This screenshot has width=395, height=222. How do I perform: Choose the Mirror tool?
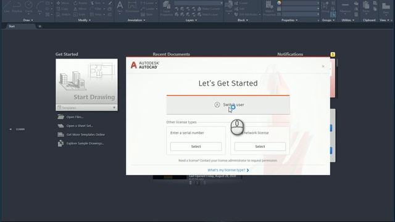[80, 9]
